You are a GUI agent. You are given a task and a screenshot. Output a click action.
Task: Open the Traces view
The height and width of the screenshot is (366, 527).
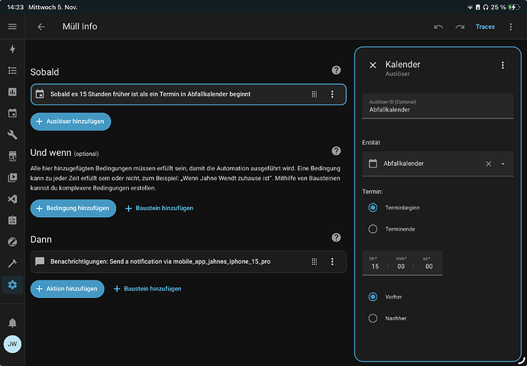pyautogui.click(x=485, y=27)
